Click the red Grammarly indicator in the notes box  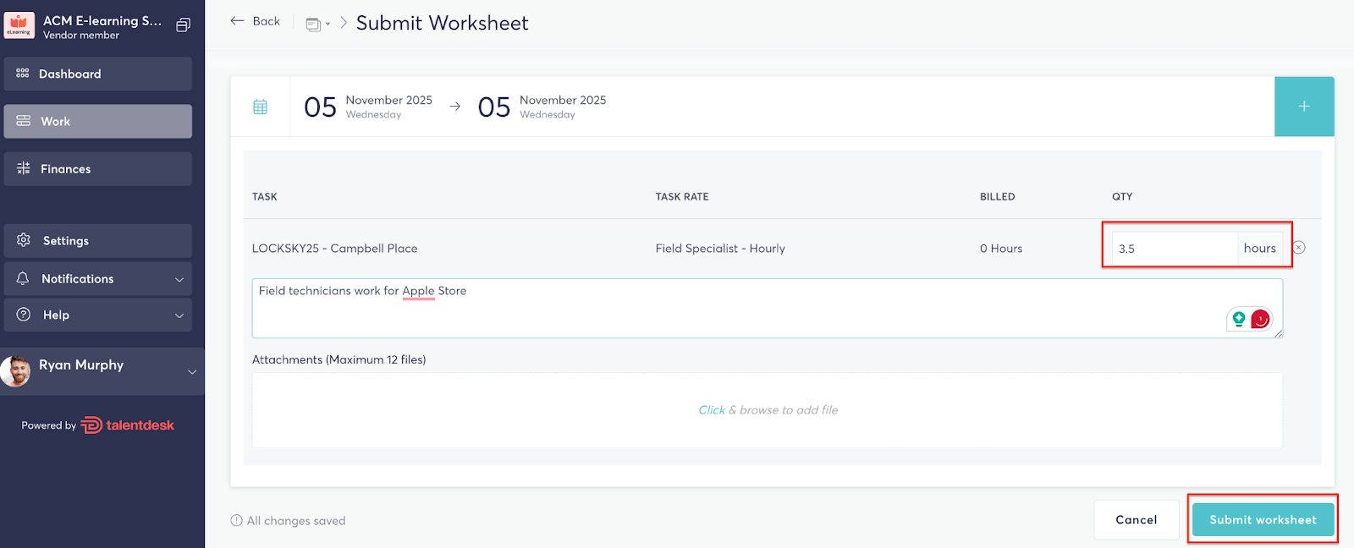coord(1260,319)
